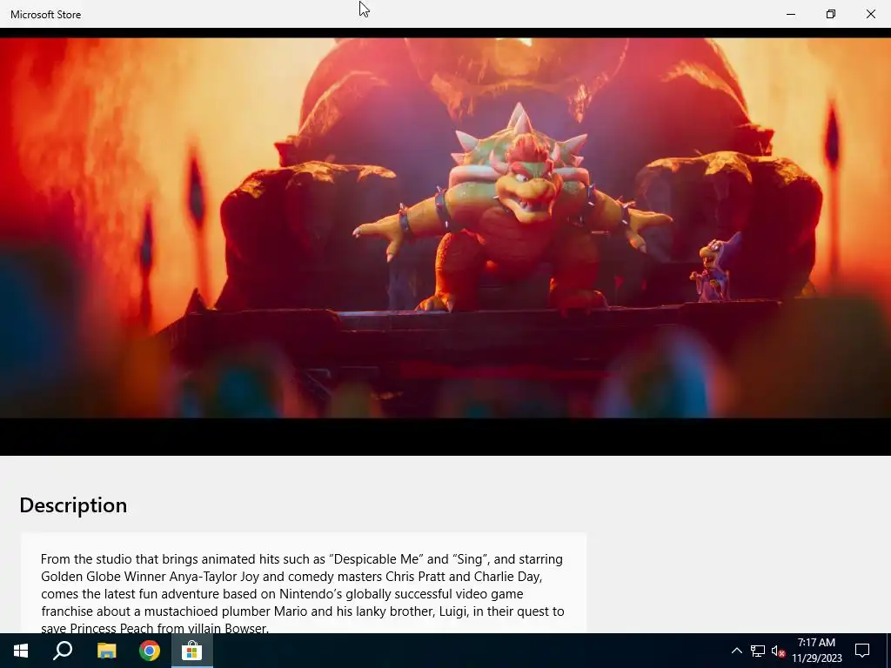The image size is (891, 668).
Task: Click the Microsoft Store title text
Action: click(x=45, y=15)
